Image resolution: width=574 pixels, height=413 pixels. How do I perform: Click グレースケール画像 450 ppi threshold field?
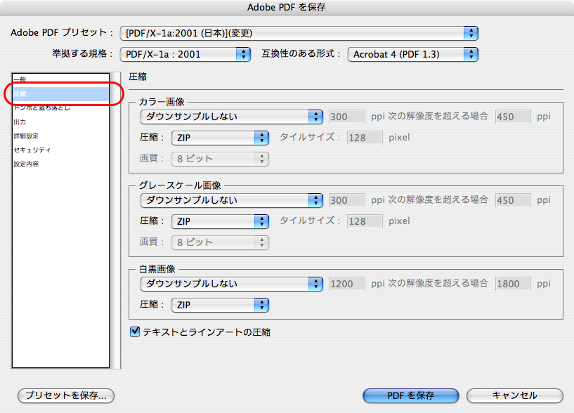tap(513, 200)
